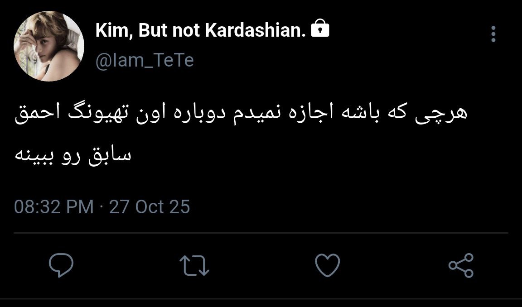Open the circular profile picture
Screen dimensions: 522x307
[49, 46]
